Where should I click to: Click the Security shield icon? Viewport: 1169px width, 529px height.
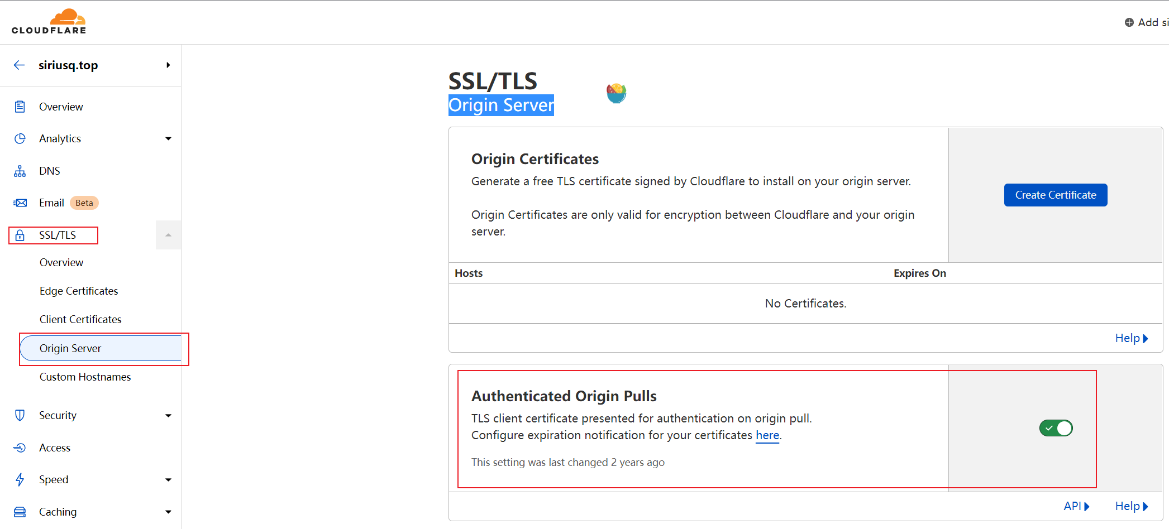click(x=20, y=415)
